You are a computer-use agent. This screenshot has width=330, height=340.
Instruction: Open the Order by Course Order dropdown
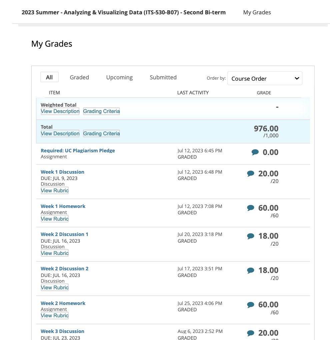265,78
